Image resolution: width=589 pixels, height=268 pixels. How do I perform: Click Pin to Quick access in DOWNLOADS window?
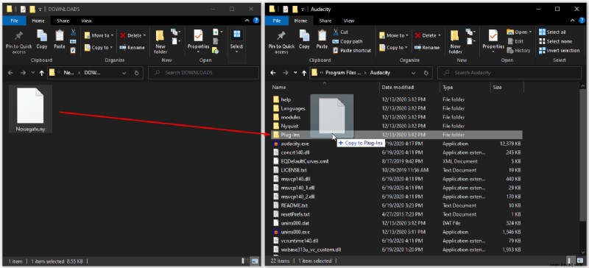19,42
